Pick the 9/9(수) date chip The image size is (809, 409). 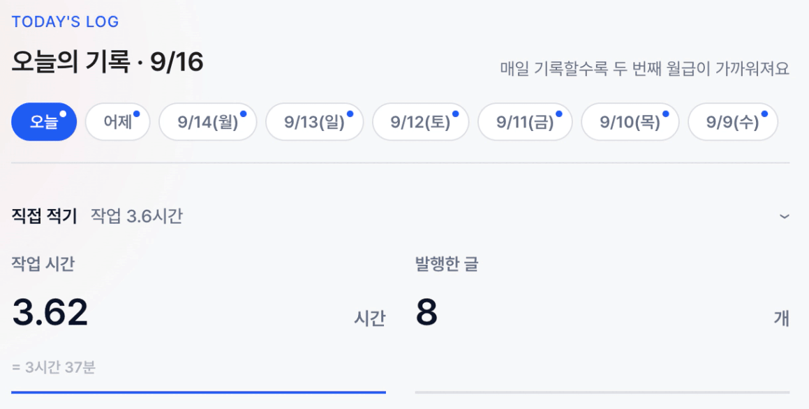pos(733,121)
